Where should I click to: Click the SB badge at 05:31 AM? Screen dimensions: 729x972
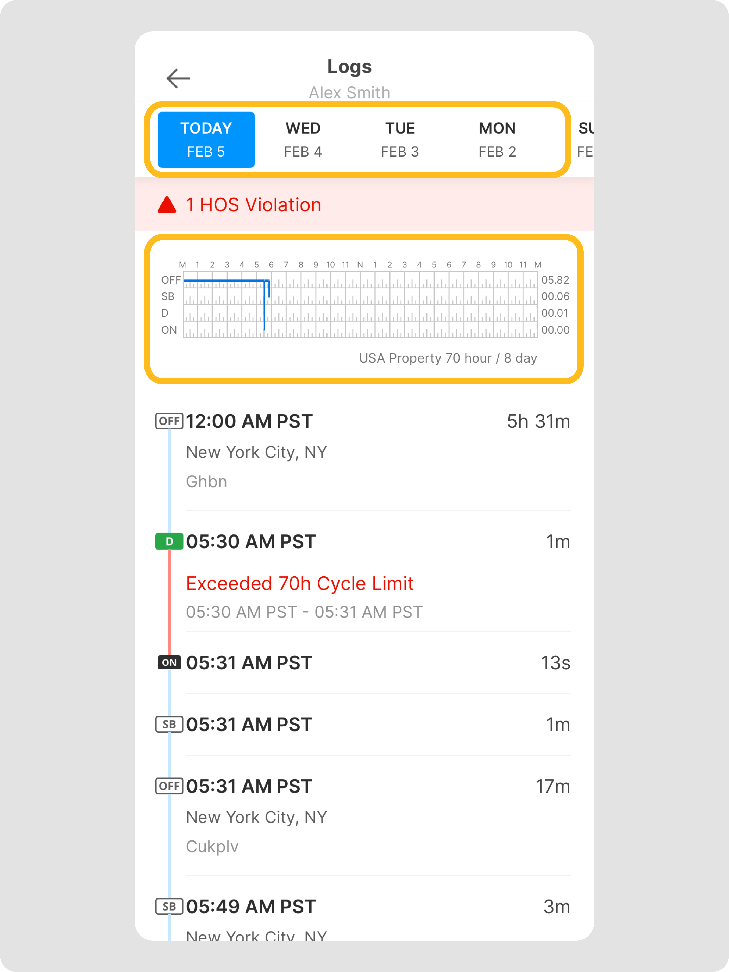click(169, 724)
